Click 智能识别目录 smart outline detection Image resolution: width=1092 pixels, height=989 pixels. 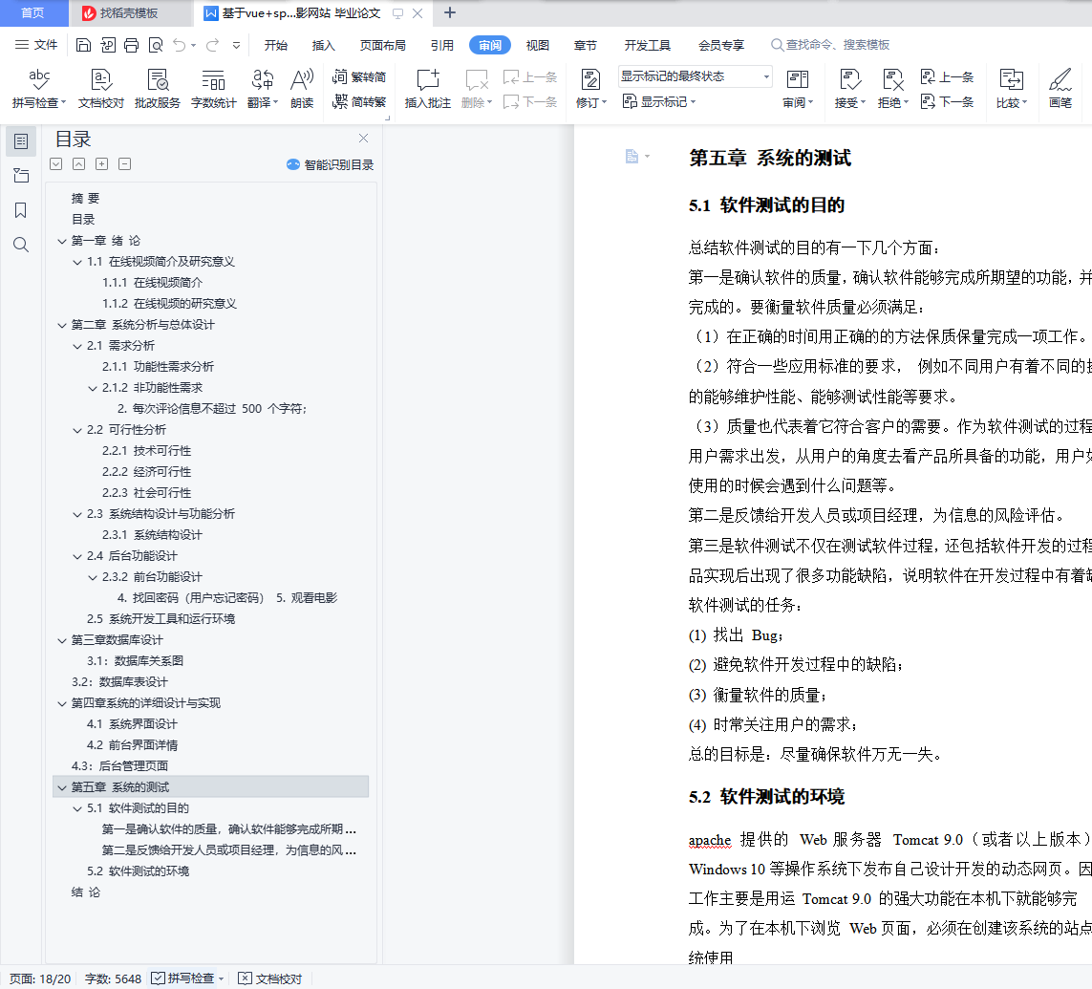coord(331,164)
